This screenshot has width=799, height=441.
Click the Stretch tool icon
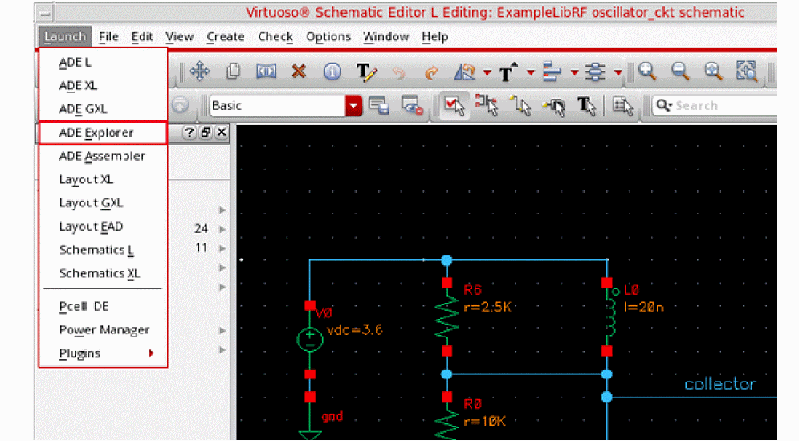pyautogui.click(x=266, y=72)
